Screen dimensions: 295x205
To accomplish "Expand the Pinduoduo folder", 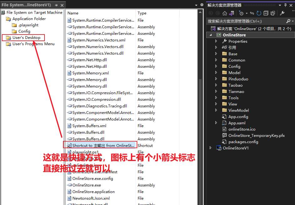I will [x=216, y=79].
